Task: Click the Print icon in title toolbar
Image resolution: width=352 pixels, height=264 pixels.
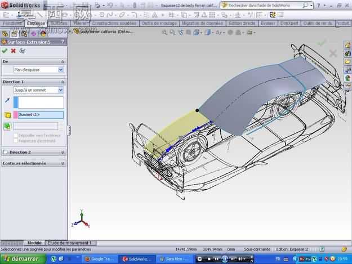Action: [97, 6]
